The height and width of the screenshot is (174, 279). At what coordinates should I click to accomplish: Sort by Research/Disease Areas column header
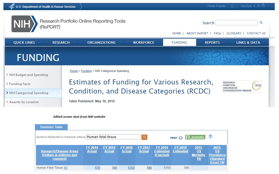click(x=59, y=155)
